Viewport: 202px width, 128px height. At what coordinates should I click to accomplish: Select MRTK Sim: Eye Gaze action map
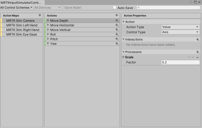coord(22,34)
